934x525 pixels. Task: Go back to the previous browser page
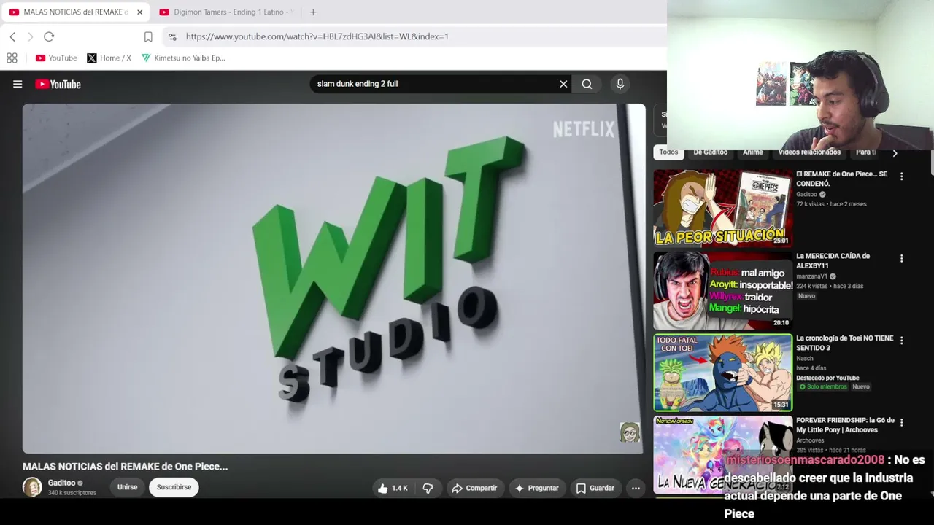pyautogui.click(x=12, y=36)
